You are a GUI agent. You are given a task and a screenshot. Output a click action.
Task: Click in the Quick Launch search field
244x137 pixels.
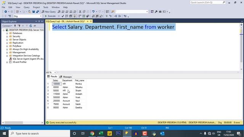[206, 2]
